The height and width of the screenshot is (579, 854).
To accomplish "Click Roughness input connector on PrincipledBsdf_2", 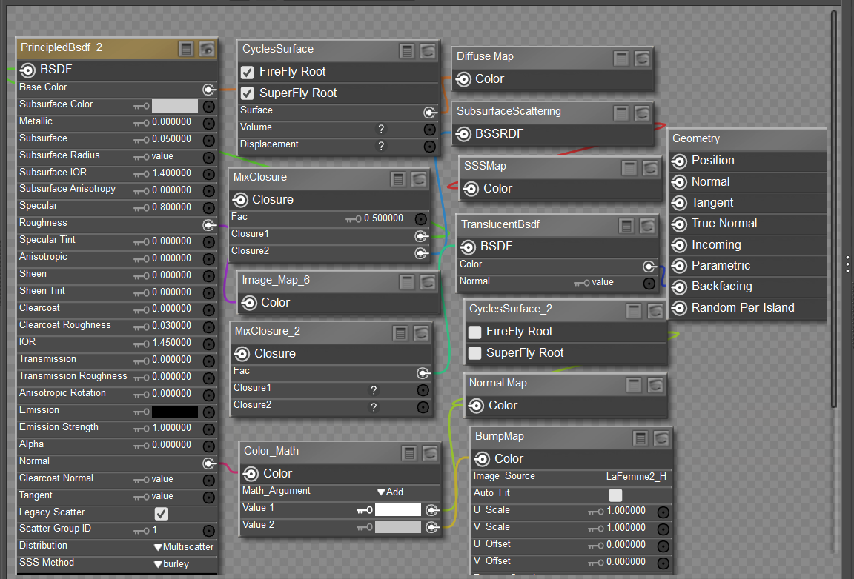I will click(208, 225).
